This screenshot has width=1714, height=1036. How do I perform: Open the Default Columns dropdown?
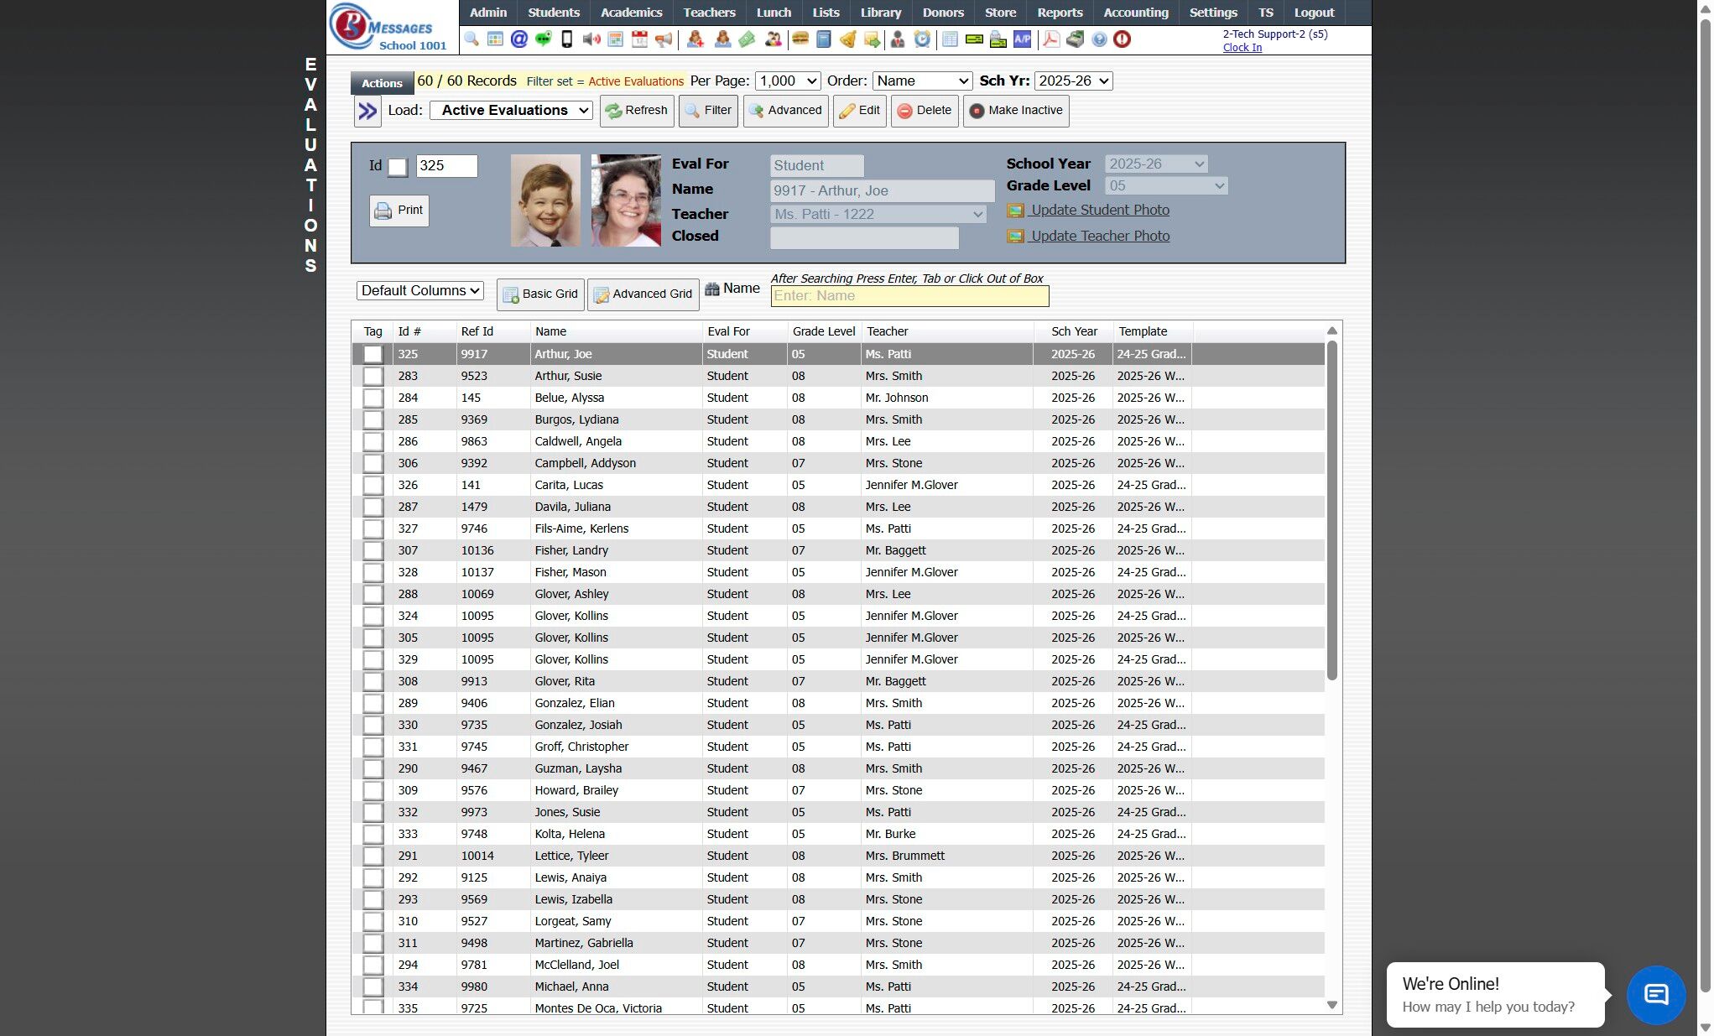[x=420, y=291]
